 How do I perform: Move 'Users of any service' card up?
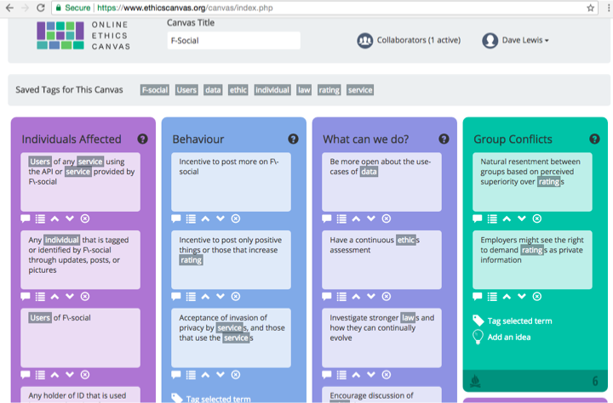pos(54,219)
